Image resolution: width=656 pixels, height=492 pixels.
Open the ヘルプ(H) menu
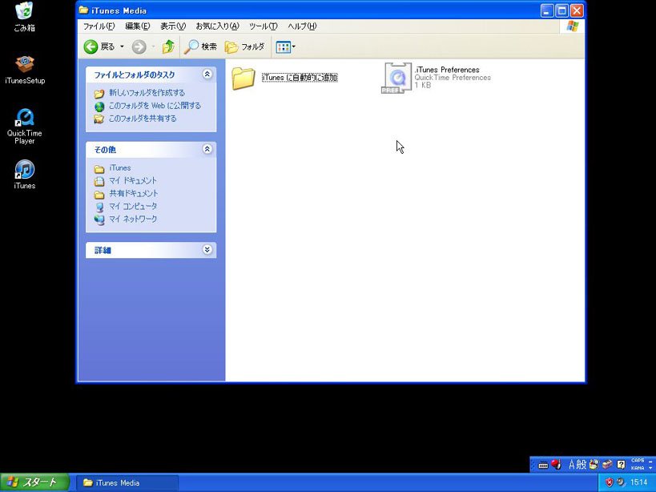pyautogui.click(x=302, y=26)
